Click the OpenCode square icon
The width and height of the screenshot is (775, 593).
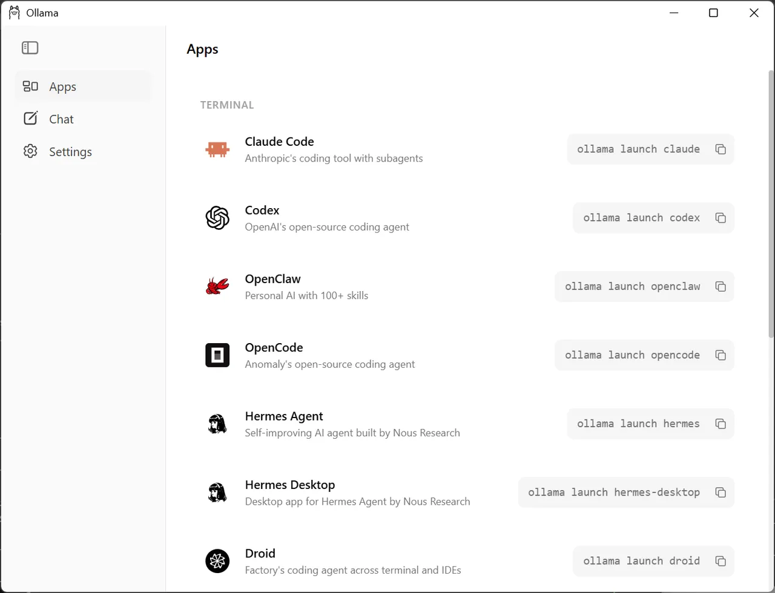point(217,355)
